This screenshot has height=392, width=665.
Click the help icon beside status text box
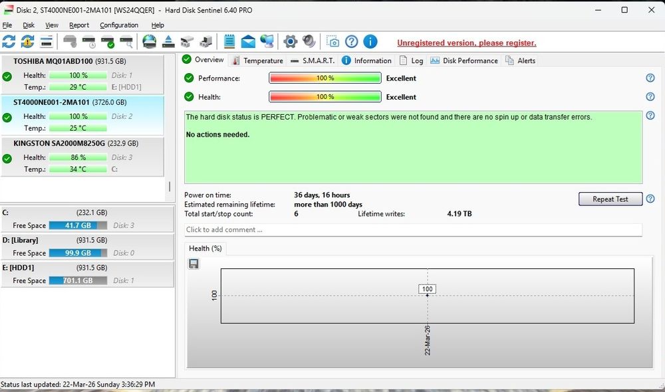650,115
